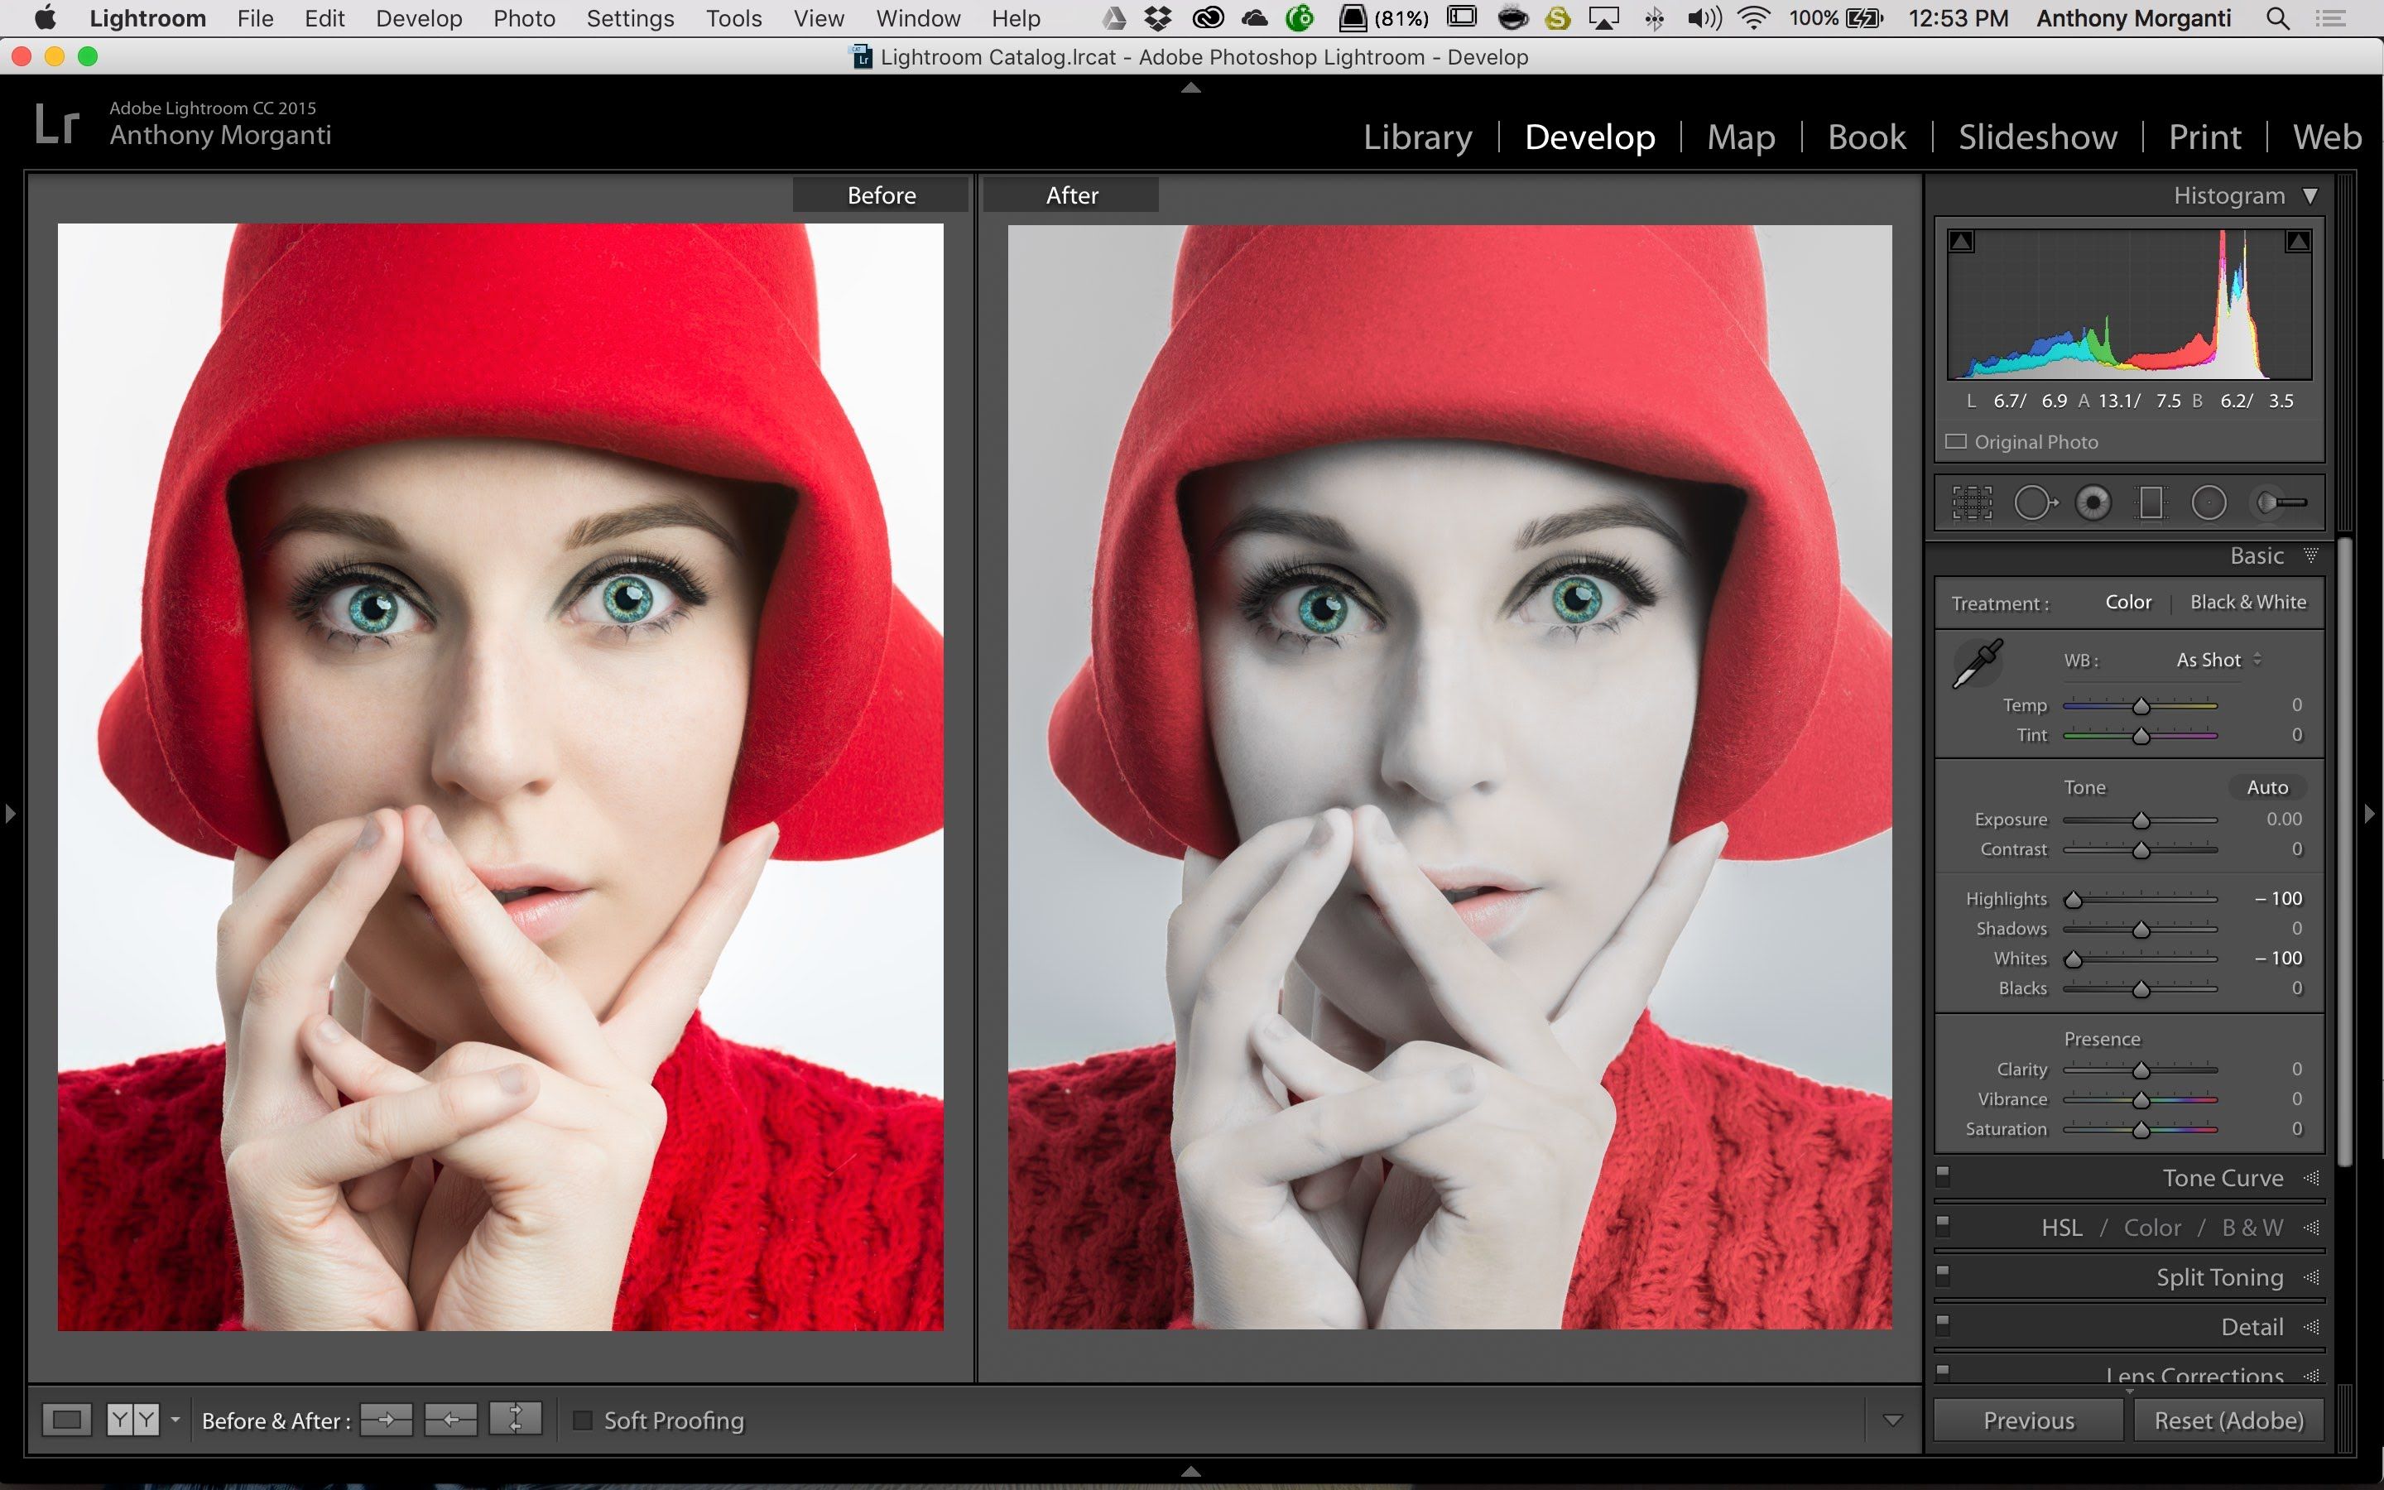Collapse the Histogram panel

[2310, 195]
